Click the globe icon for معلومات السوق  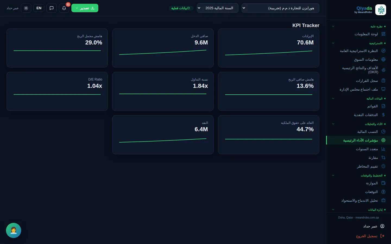(x=383, y=59)
